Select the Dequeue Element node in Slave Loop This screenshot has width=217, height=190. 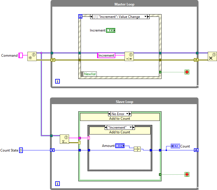(x=64, y=139)
